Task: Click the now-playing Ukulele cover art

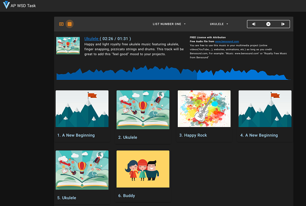Action: 68,46
